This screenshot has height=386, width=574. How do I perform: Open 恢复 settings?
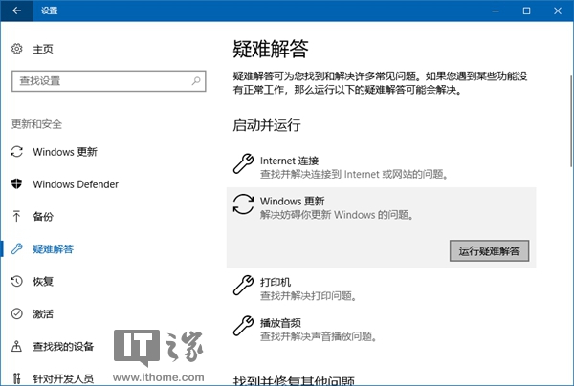coord(43,282)
